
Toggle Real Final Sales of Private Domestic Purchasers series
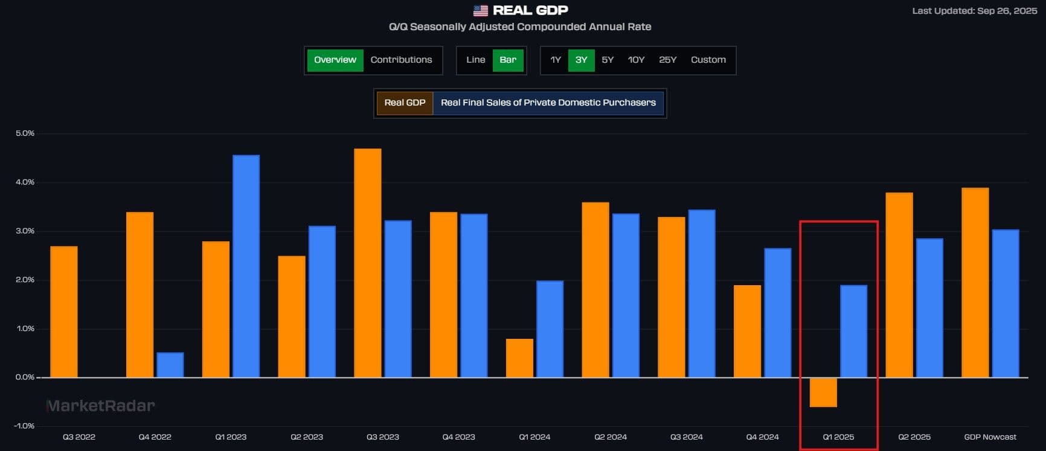pyautogui.click(x=548, y=103)
